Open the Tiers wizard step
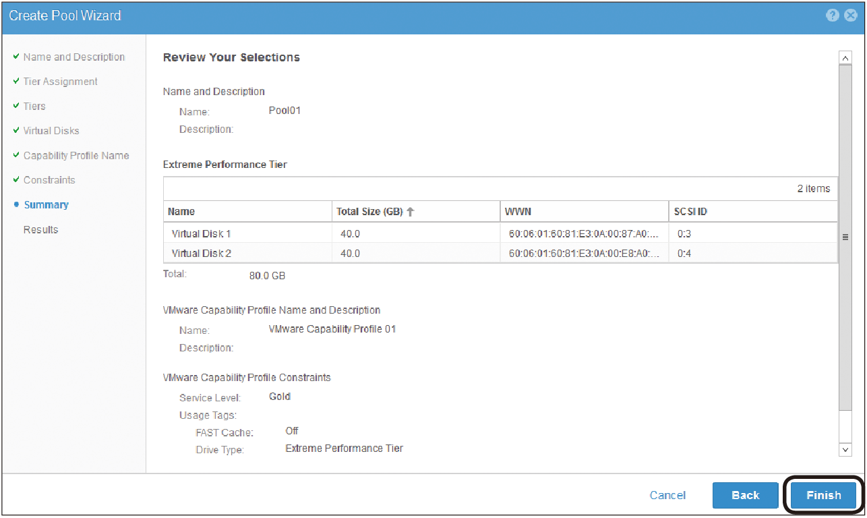Screen dimensions: 867x518 [34, 106]
